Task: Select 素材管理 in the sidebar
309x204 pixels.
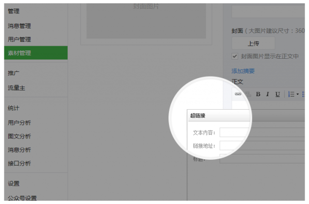Action: [19, 53]
